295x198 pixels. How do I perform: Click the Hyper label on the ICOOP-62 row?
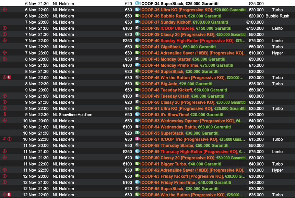[277, 170]
